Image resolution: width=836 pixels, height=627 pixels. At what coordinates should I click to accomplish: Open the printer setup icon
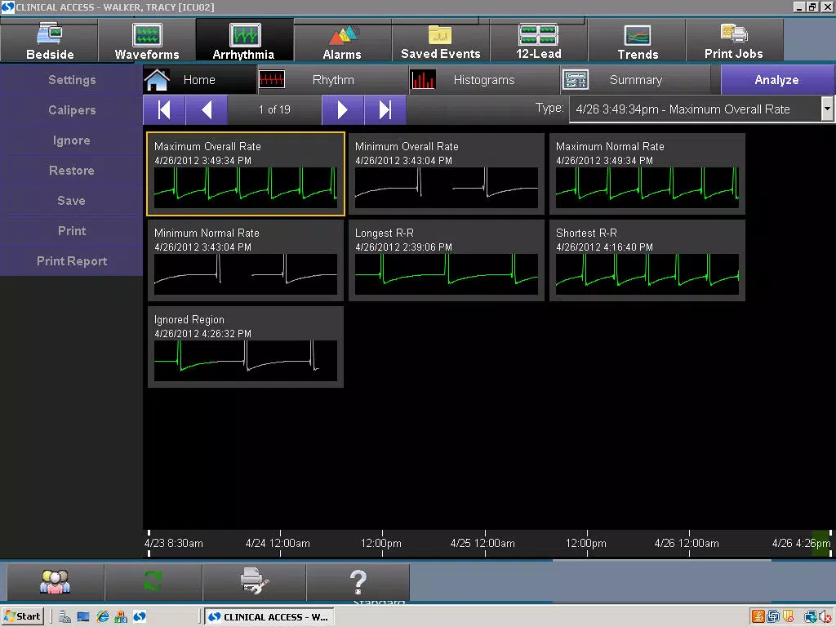(255, 581)
